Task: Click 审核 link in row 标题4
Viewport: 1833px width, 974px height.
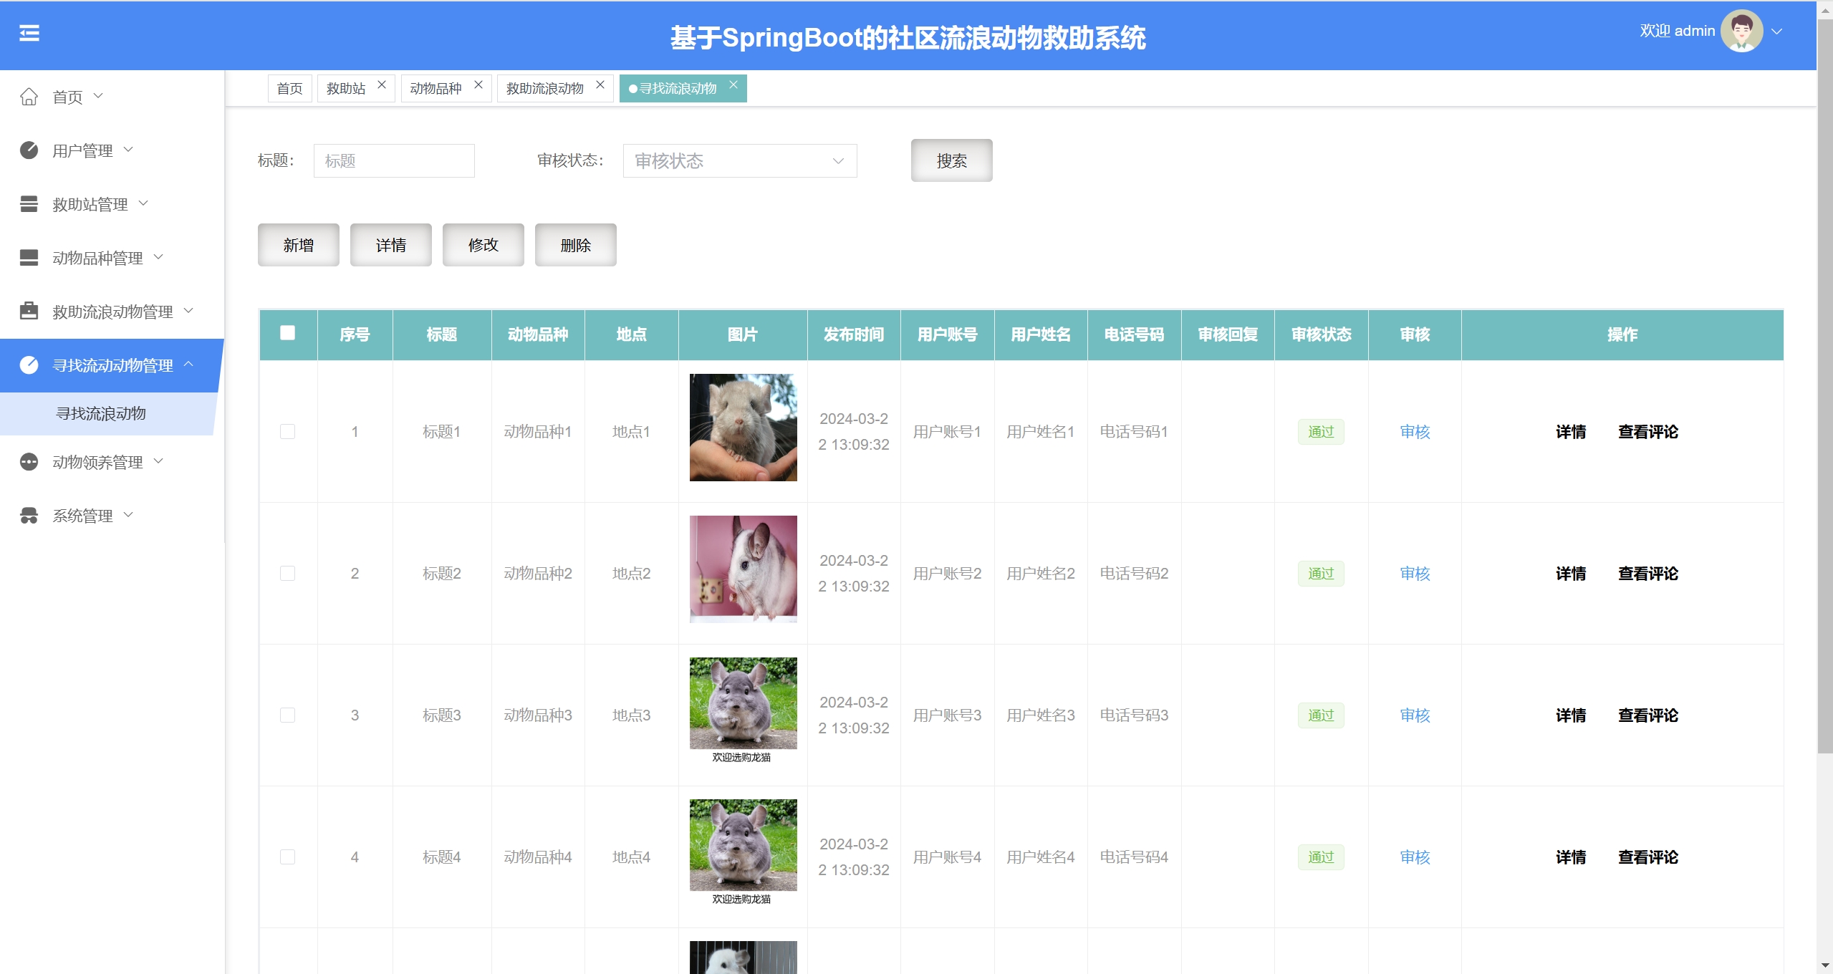Action: pyautogui.click(x=1415, y=857)
